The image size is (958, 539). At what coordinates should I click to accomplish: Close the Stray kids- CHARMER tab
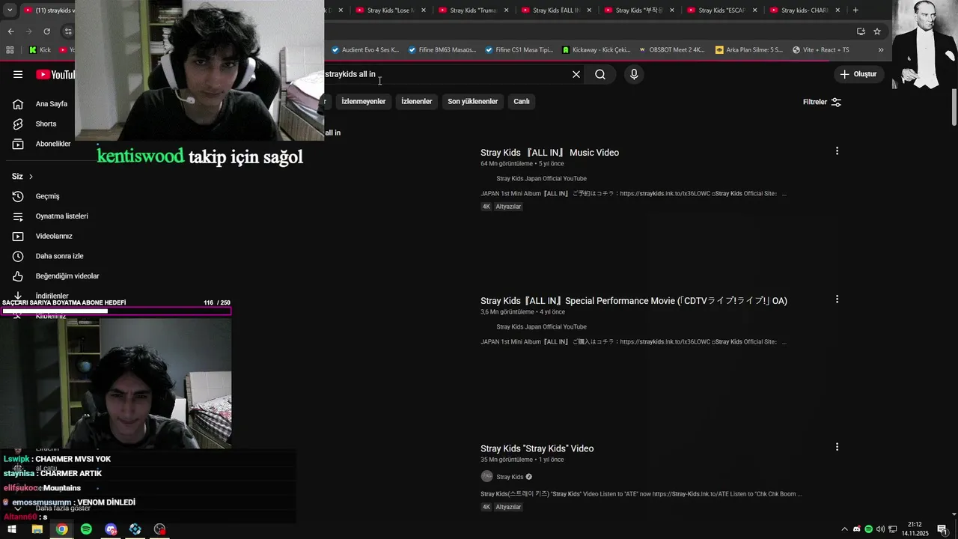click(838, 10)
